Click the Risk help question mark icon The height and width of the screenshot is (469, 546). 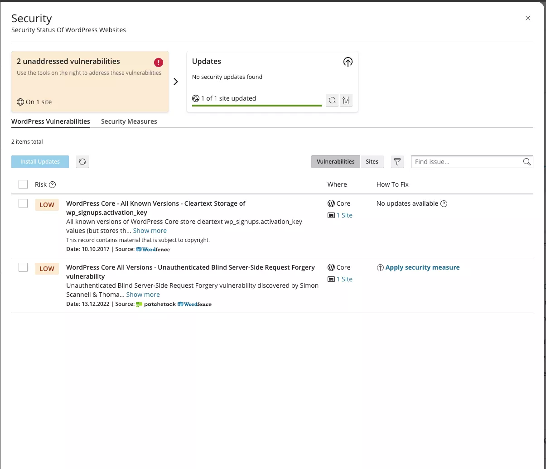pyautogui.click(x=53, y=184)
